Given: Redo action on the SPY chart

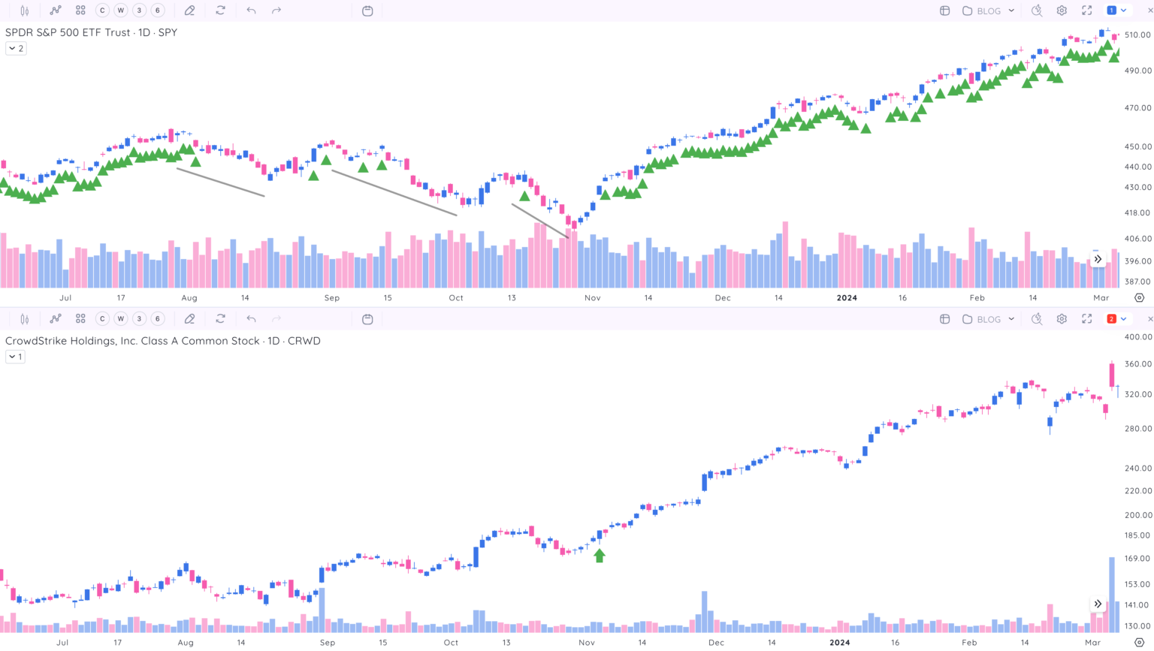Looking at the screenshot, I should (x=276, y=11).
